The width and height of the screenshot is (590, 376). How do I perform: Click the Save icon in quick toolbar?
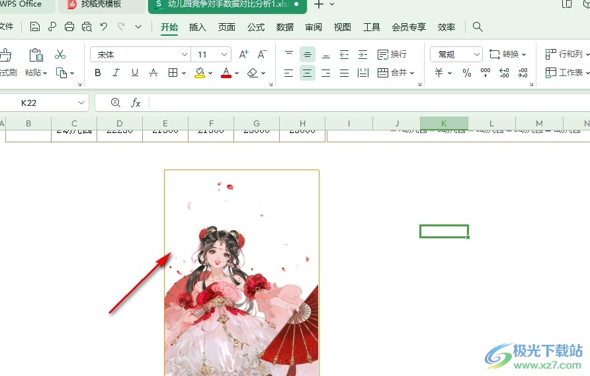click(34, 26)
